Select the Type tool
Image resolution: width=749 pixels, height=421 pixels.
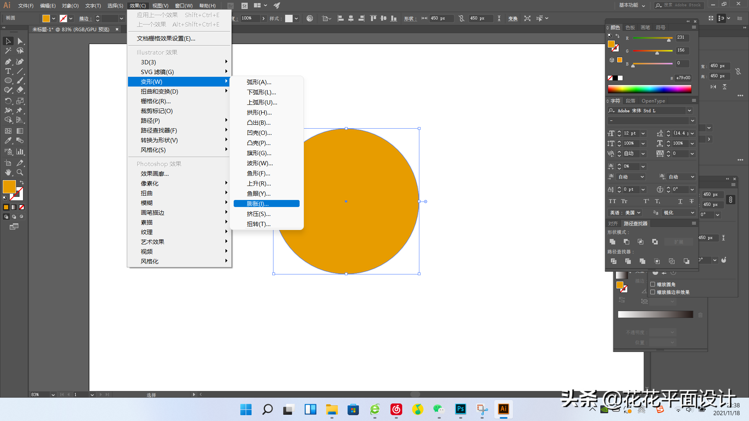click(8, 71)
